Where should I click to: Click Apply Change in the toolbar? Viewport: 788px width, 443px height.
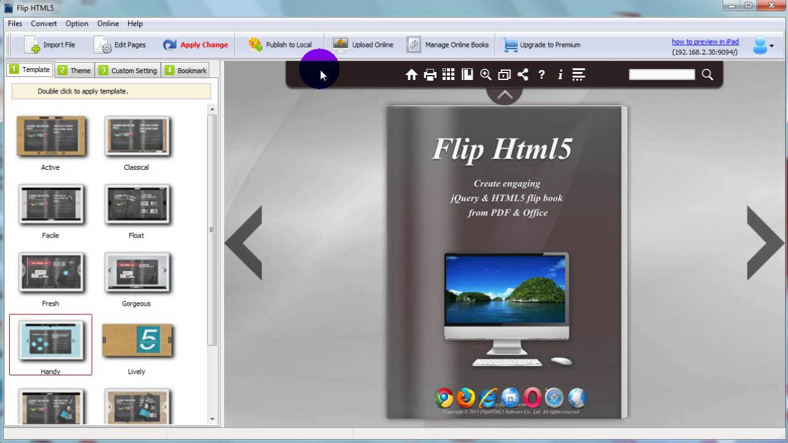click(x=195, y=45)
